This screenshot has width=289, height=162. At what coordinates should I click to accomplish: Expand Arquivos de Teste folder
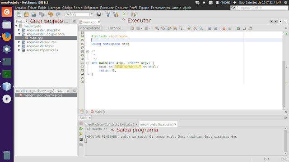[x=19, y=46]
